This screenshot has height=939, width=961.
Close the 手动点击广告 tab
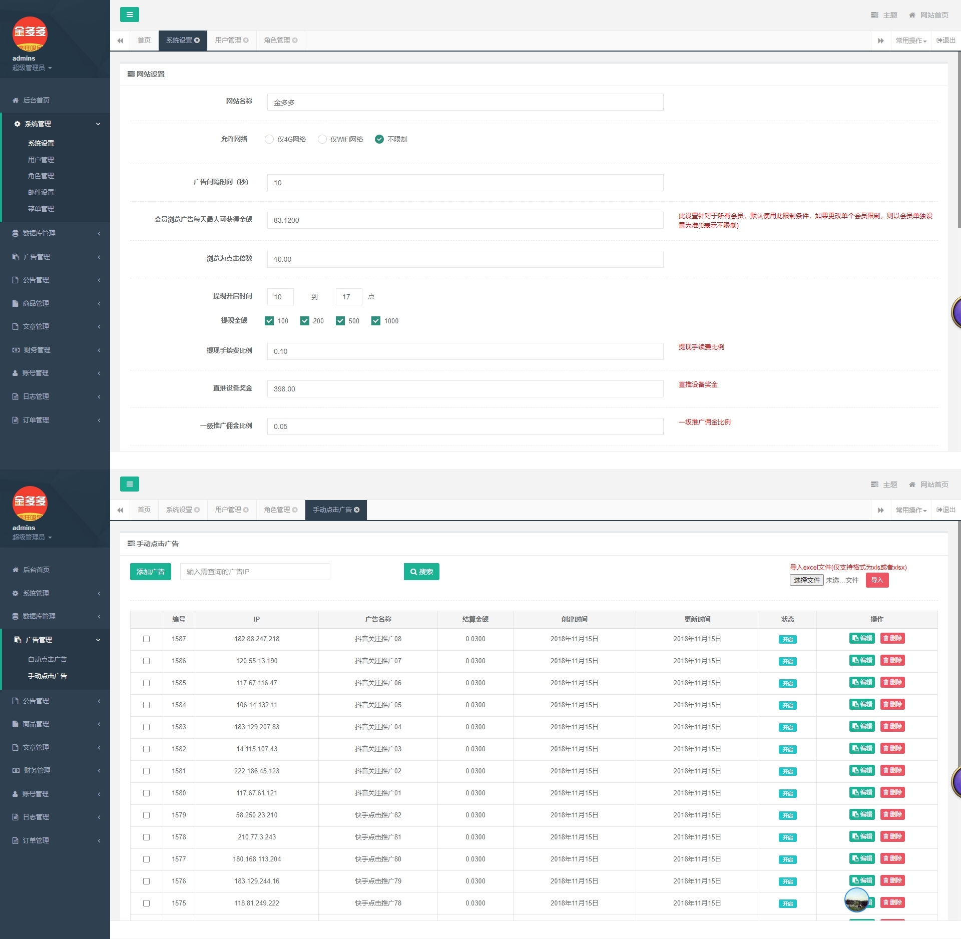(357, 510)
